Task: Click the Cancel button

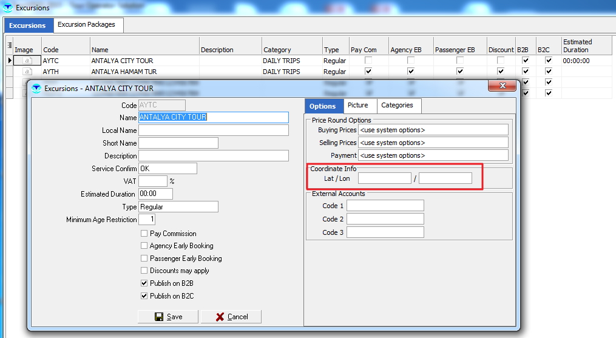Action: [x=231, y=317]
